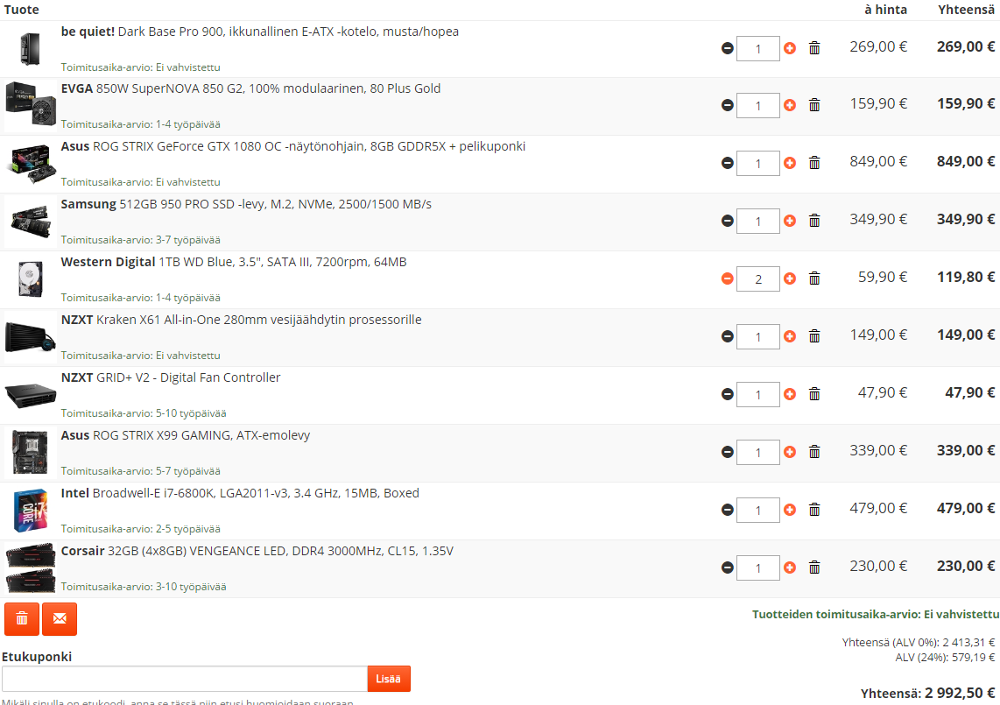
Task: Open Asus ROG STRIX X99 GAMING link
Action: coord(186,435)
